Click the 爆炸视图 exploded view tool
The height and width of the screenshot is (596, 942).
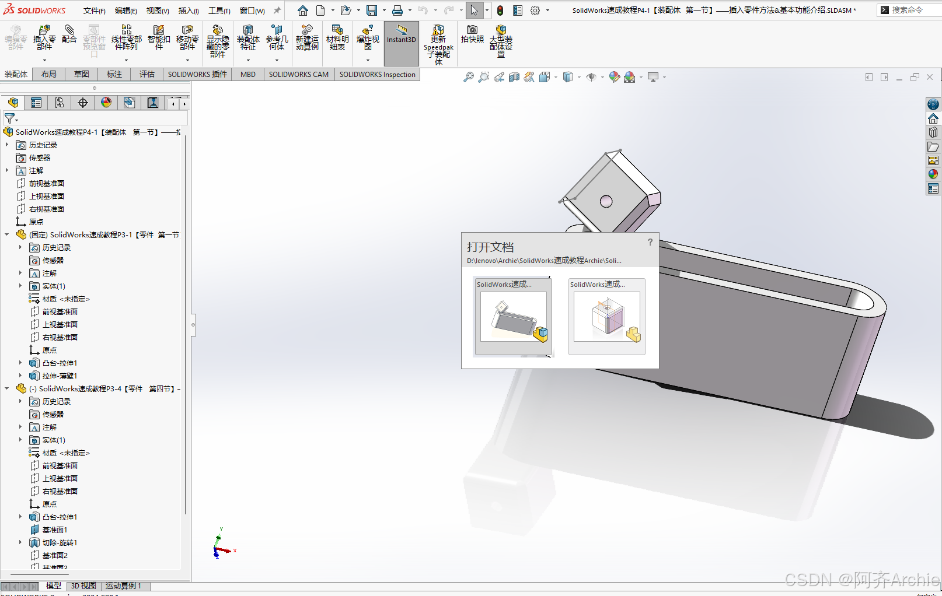[x=368, y=37]
